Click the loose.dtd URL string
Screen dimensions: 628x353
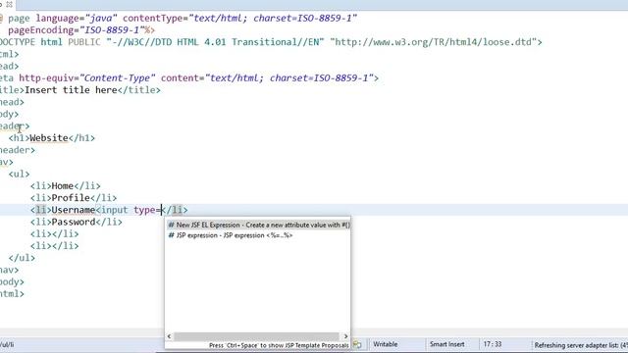pos(434,42)
